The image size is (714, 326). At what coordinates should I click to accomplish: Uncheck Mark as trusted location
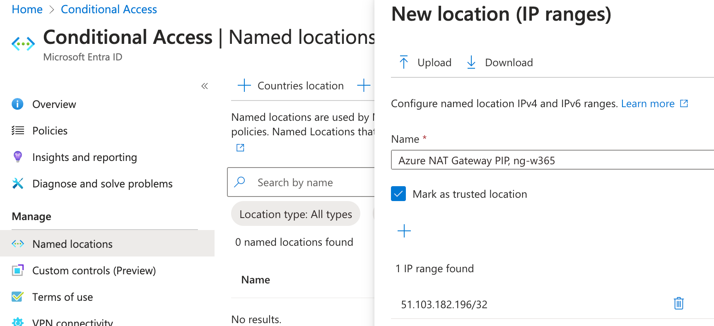398,194
